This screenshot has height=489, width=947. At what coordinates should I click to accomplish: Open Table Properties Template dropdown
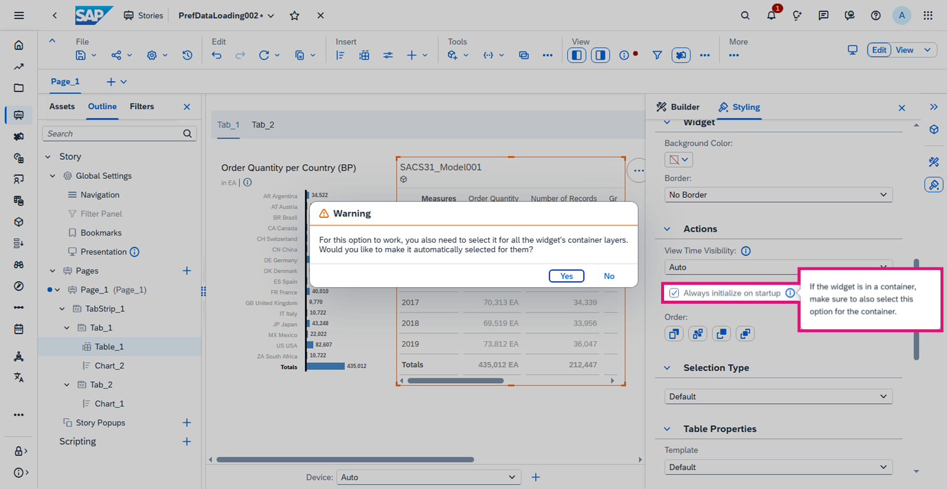click(778, 467)
